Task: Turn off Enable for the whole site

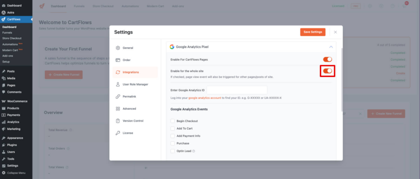Action: (x=327, y=71)
